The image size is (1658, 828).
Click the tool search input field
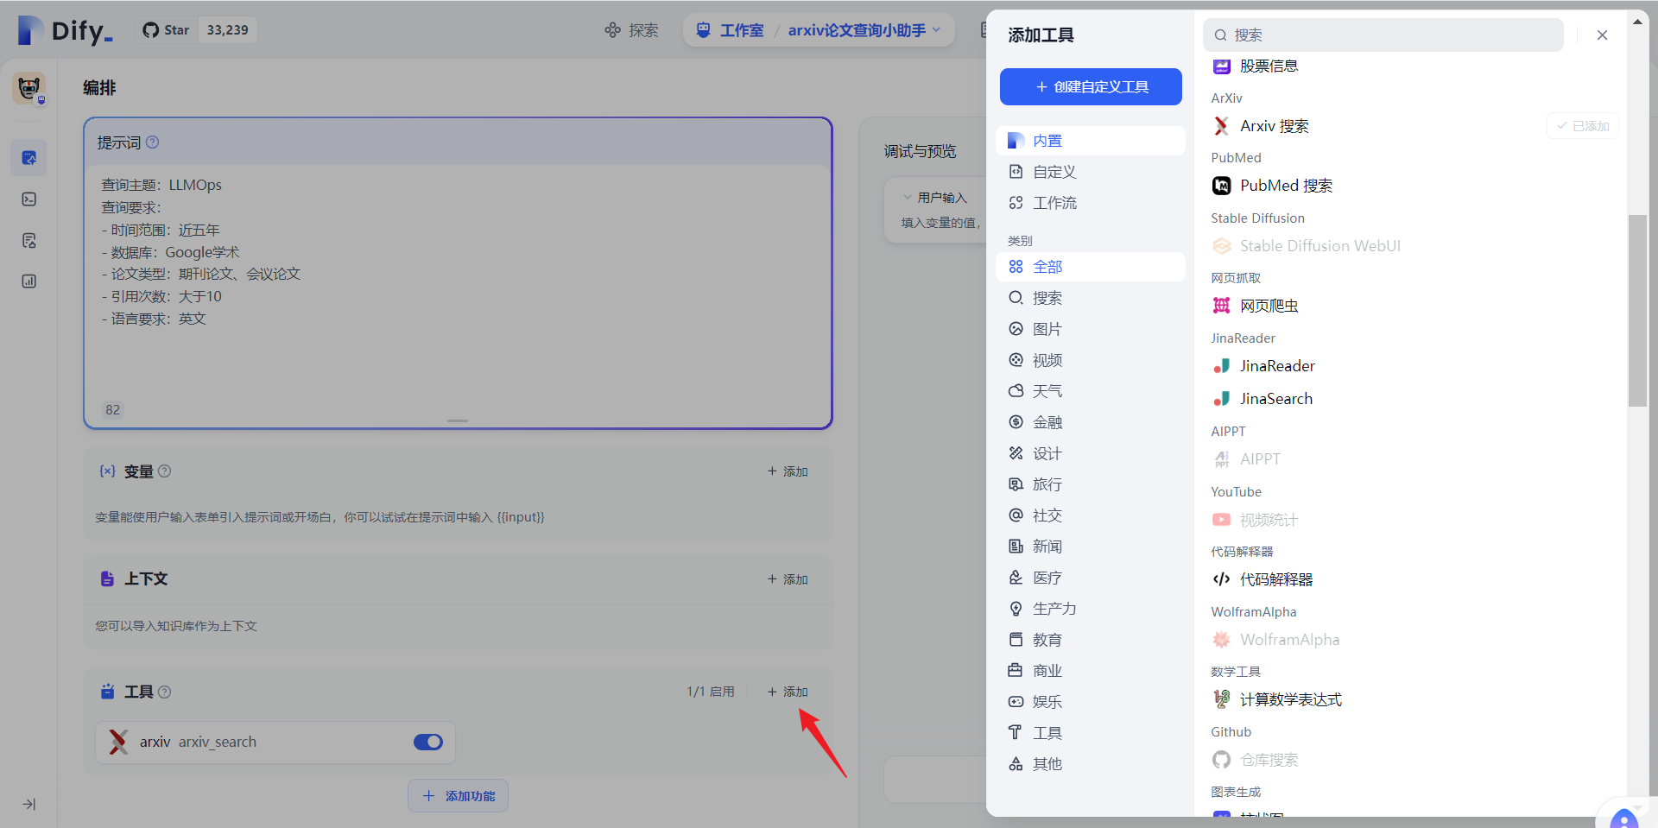(x=1383, y=35)
